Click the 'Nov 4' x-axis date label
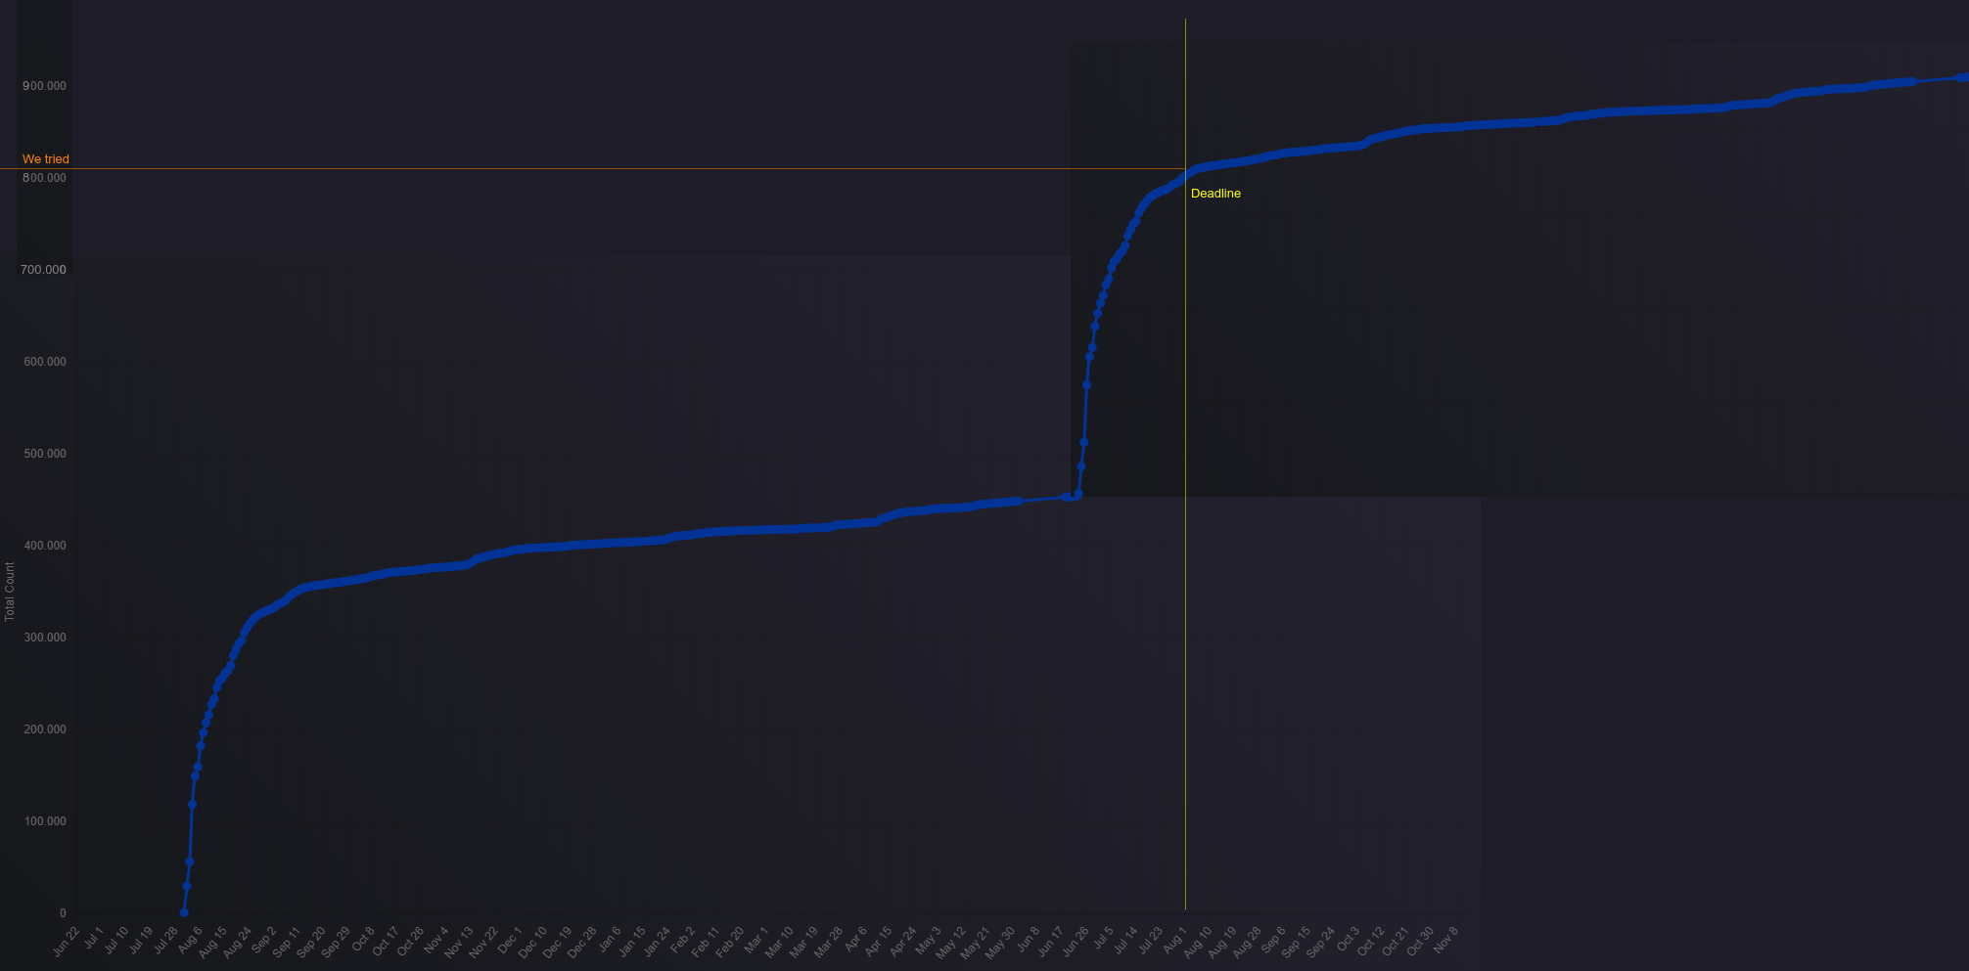Viewport: 1969px width, 971px height. pos(436,940)
